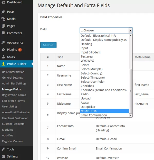Open Basic Information submenu link

(13, 72)
